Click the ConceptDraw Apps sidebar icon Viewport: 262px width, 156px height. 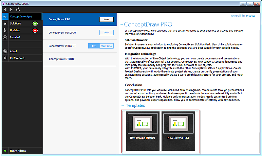click(5, 16)
